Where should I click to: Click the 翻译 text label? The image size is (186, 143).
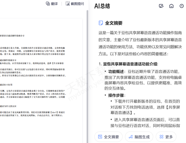coord(54,4)
